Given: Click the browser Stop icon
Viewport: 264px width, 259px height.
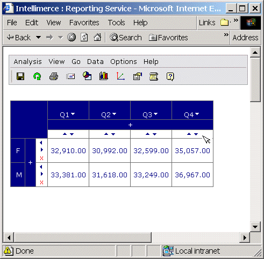Looking at the screenshot, I should pos(72,38).
